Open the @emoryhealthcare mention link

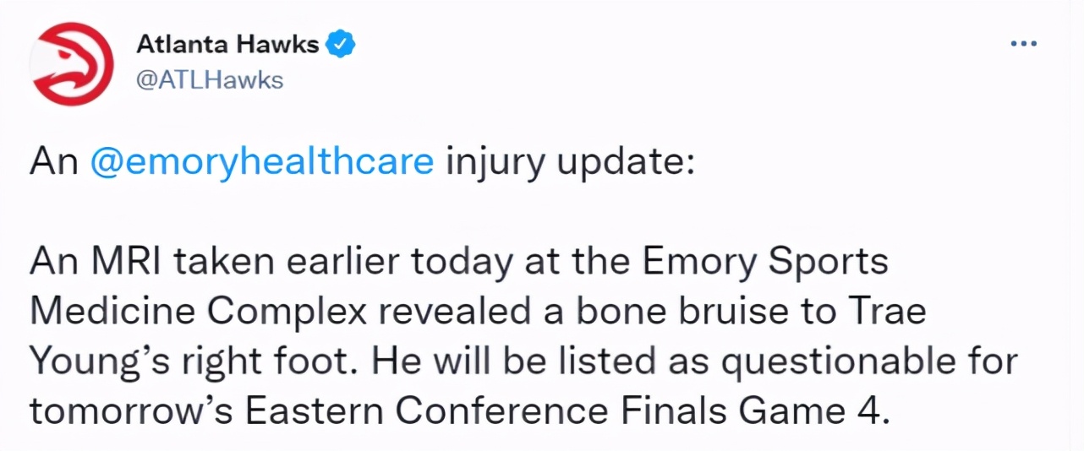pos(261,162)
